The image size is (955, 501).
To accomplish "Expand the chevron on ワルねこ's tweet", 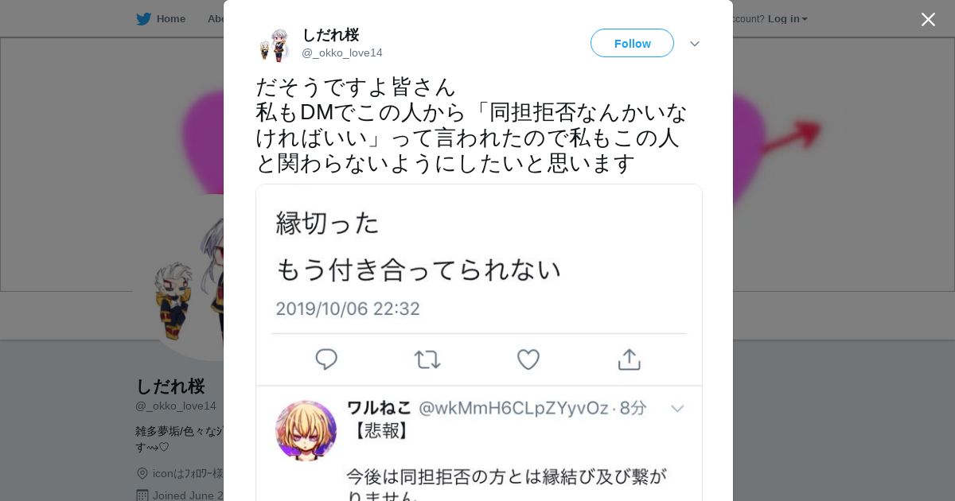I will coord(677,409).
